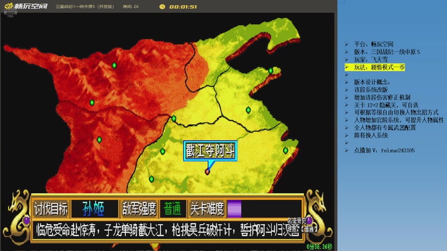Screen dimensions: 447x251
Task: Click the 00:01:51 elapsed timer
Action: pyautogui.click(x=183, y=7)
